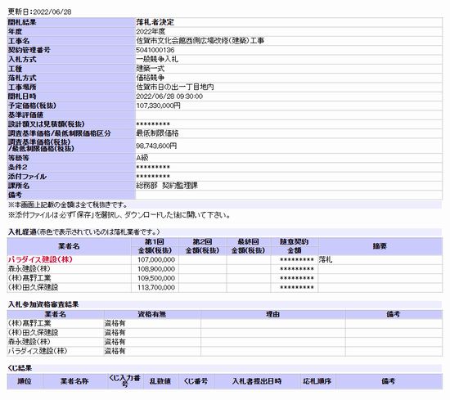Click the 落札 remark in the bid table
This screenshot has width=450, height=400.
[x=326, y=259]
